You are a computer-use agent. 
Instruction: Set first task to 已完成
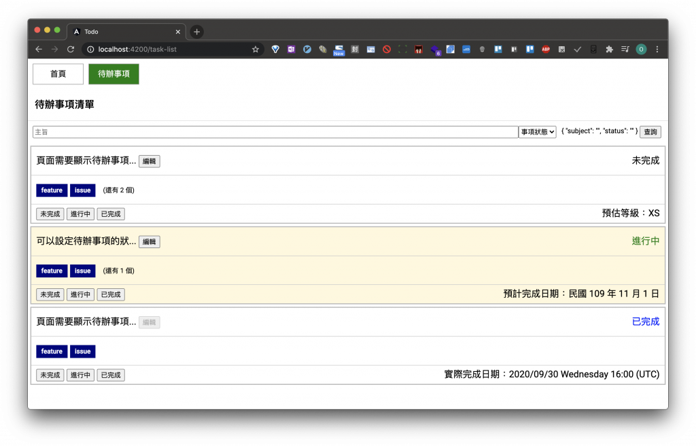pos(111,214)
